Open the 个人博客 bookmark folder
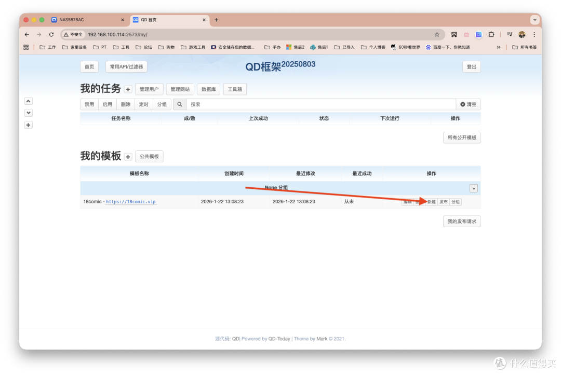This screenshot has width=561, height=375. [x=373, y=47]
